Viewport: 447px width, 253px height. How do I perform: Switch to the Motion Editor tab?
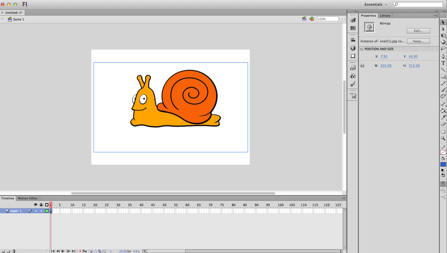point(28,198)
